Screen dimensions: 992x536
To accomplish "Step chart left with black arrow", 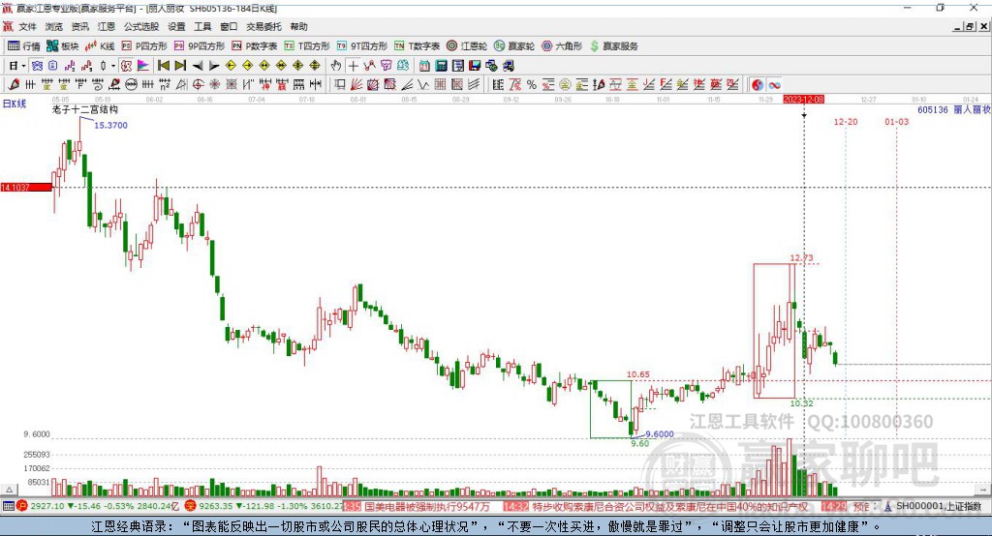I will click(198, 66).
